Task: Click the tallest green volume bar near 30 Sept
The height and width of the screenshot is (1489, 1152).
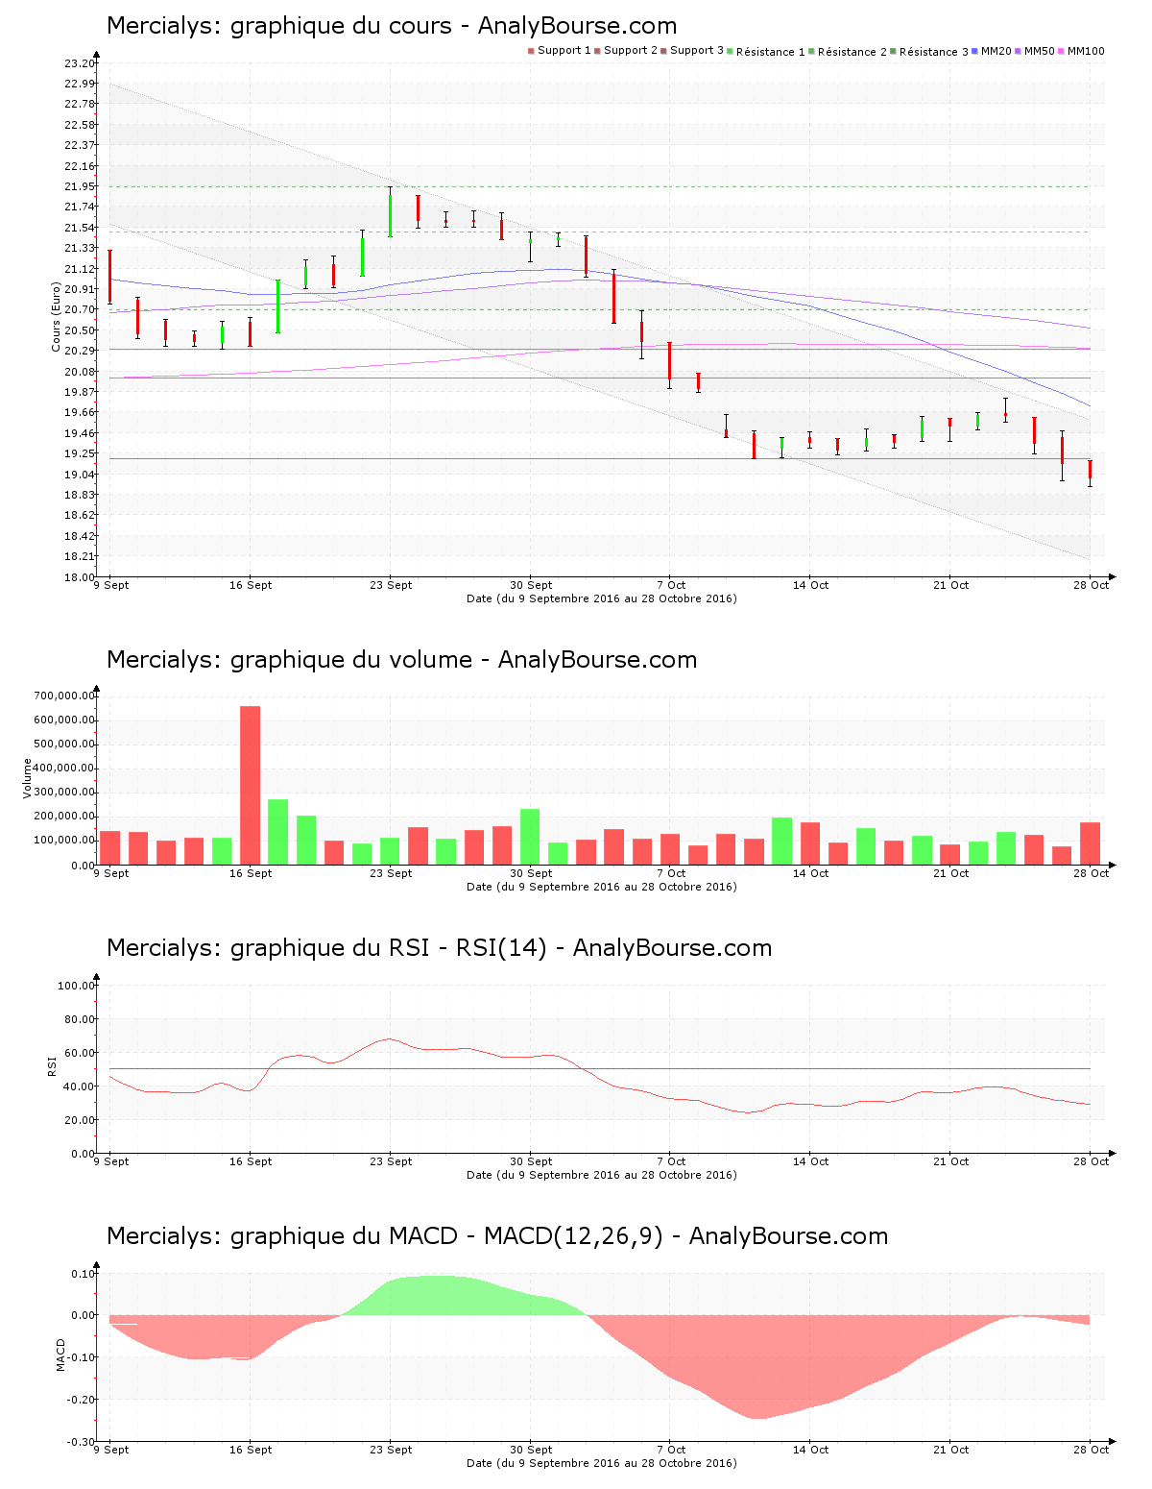Action: (x=530, y=836)
